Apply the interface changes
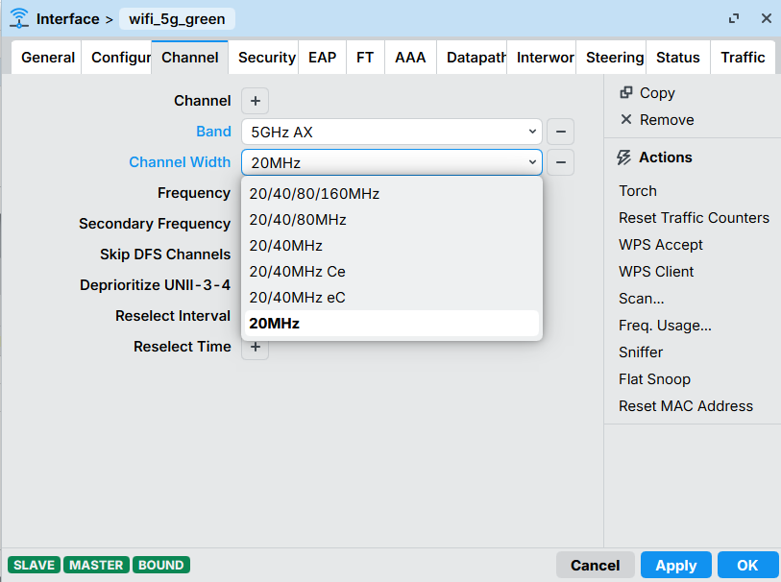Image resolution: width=781 pixels, height=582 pixels. coord(676,565)
